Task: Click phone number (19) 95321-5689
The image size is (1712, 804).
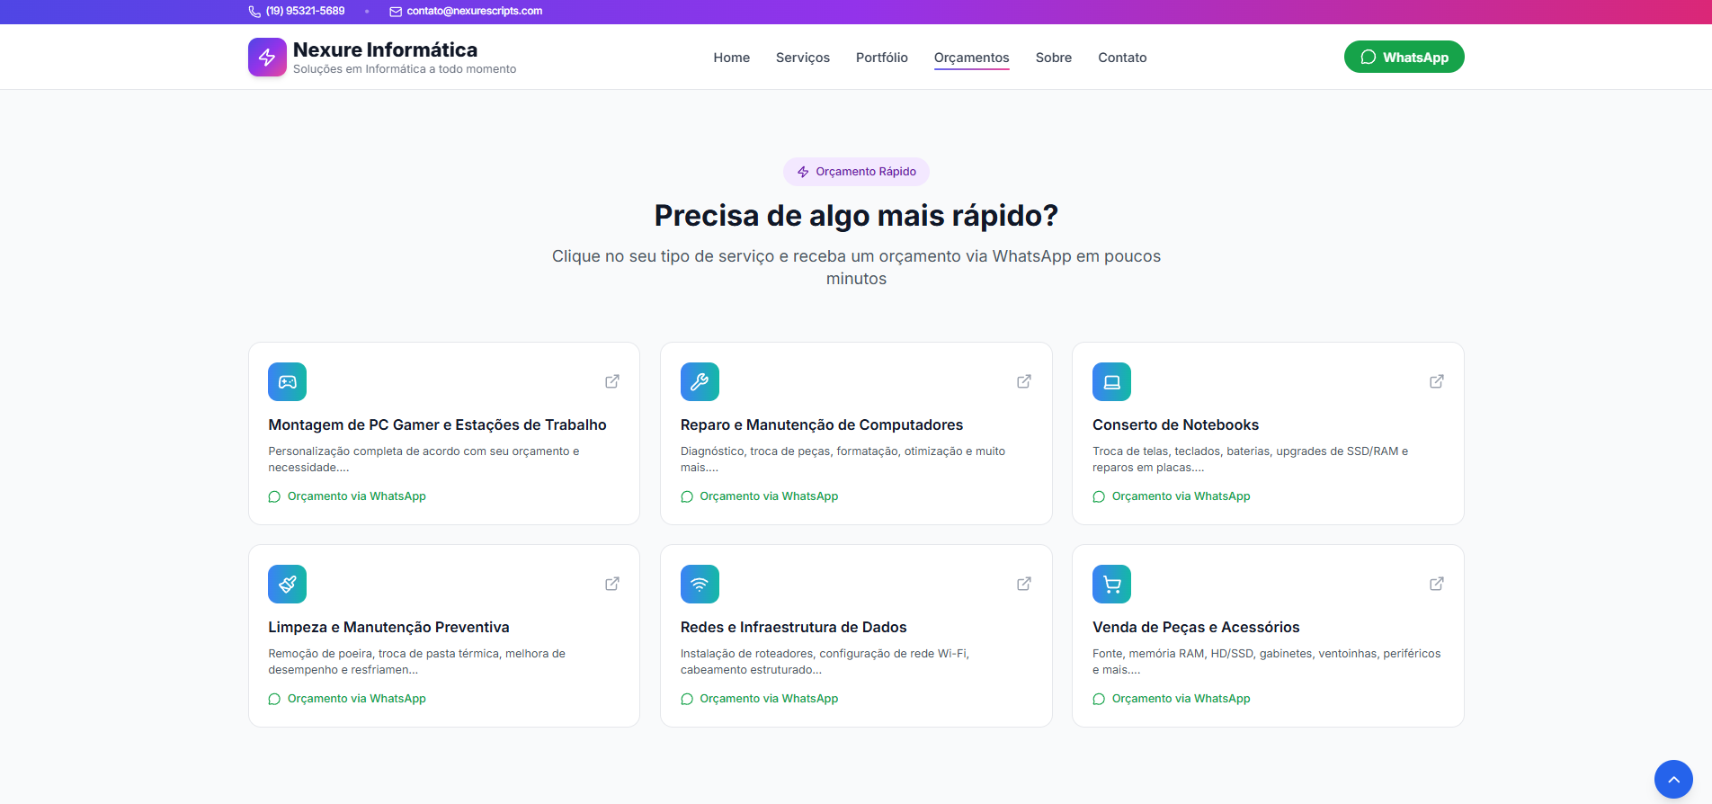Action: (x=305, y=12)
